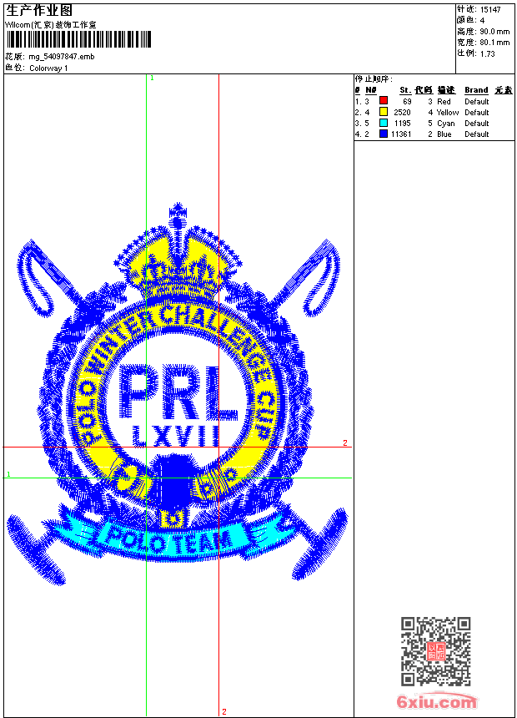Click the QR code image

tap(436, 650)
